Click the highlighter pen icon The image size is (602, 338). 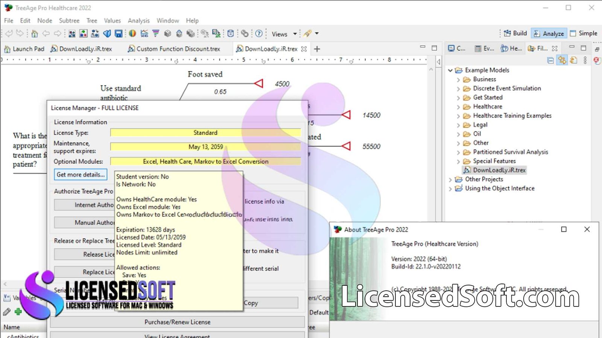tap(308, 34)
